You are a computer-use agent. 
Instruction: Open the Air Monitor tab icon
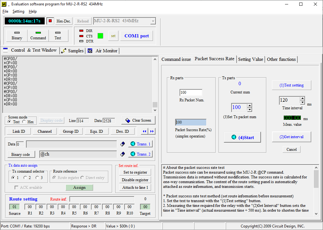click(x=90, y=51)
